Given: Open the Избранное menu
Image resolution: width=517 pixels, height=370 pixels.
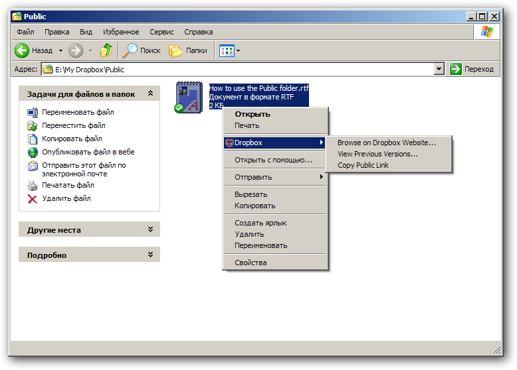Looking at the screenshot, I should point(121,32).
